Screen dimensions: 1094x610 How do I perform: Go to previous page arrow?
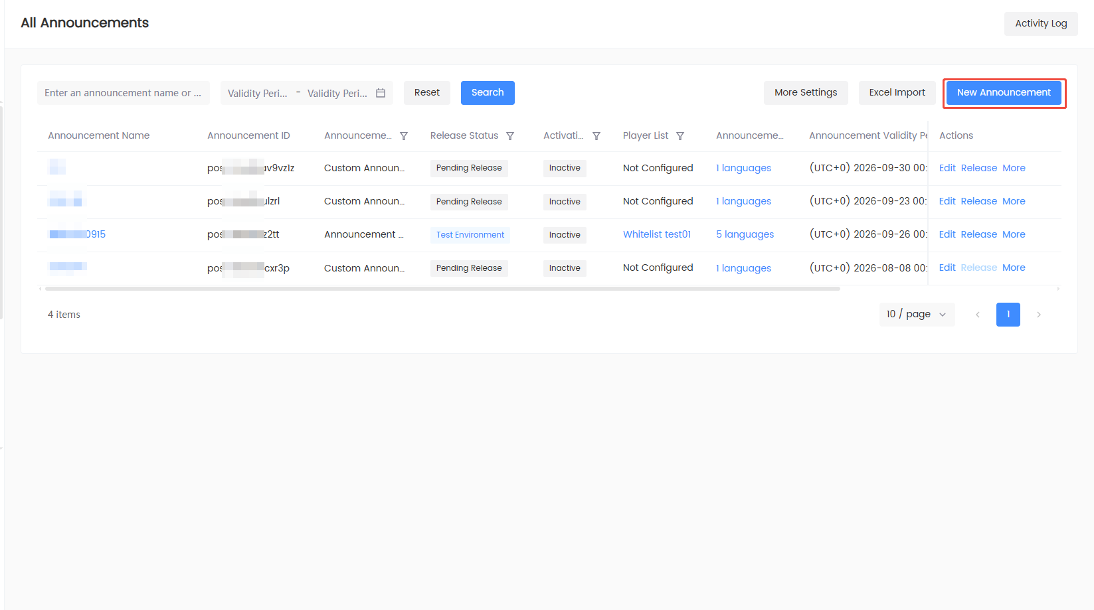(978, 315)
